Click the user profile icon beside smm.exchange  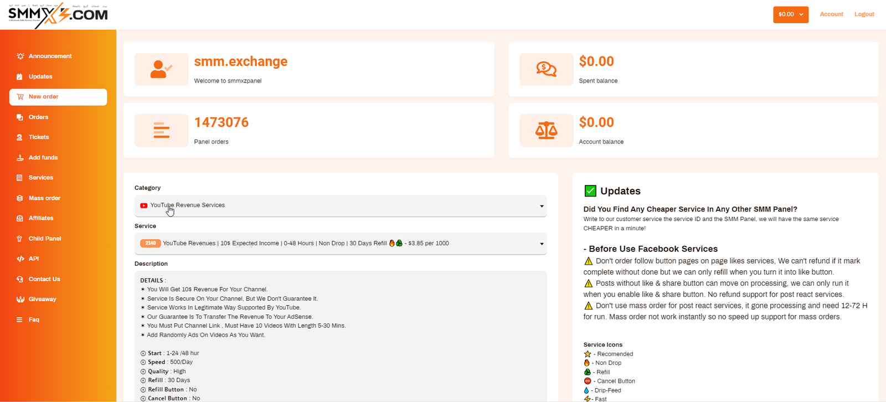click(x=161, y=69)
